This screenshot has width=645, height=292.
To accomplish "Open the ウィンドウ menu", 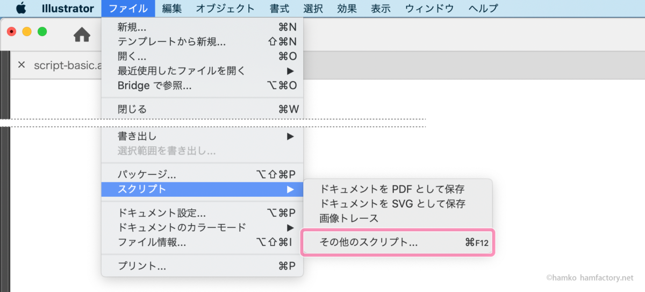I will click(429, 8).
